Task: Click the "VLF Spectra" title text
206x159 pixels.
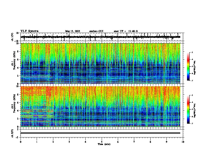Action: (29, 31)
